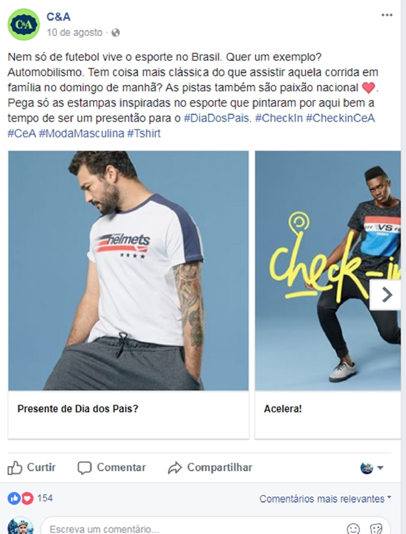Open the #ModaMasculina hashtag link
Viewport: 406px width, 534px height.
(x=81, y=133)
